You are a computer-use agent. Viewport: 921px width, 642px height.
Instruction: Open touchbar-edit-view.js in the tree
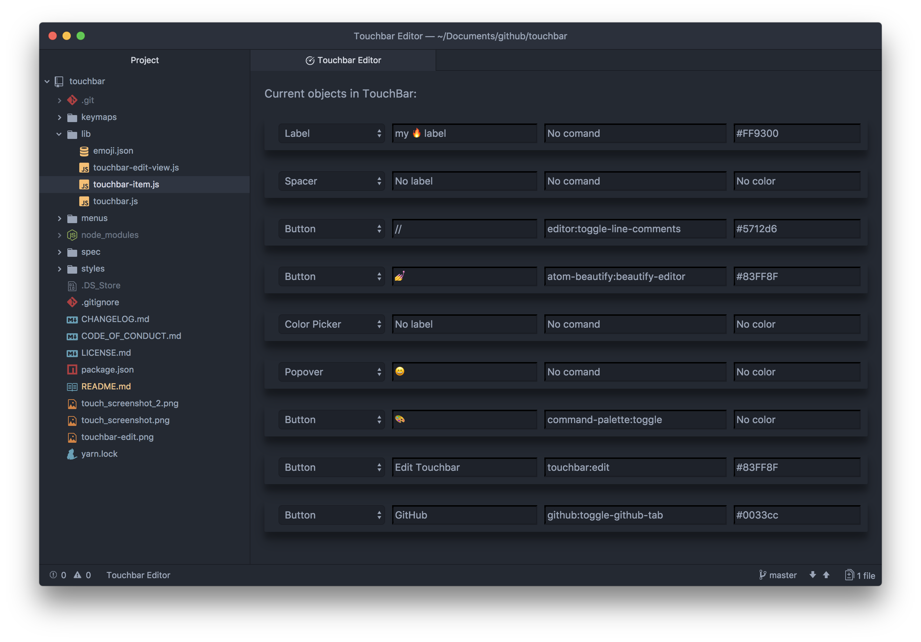(136, 168)
